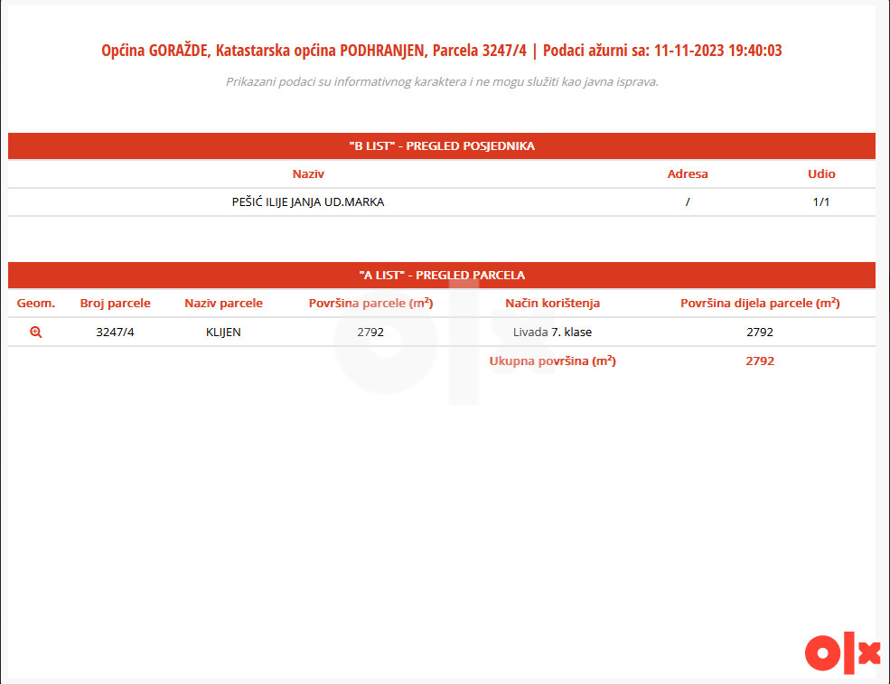Click the 'Adresa' column header

pos(688,173)
